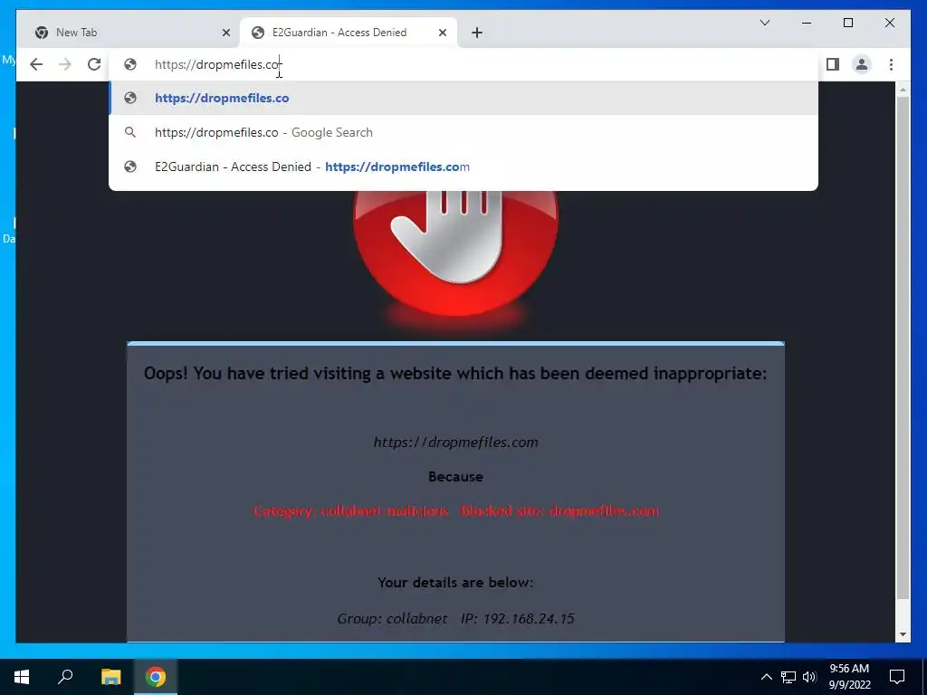This screenshot has width=927, height=695.
Task: Close the New Tab tab
Action: 225,33
